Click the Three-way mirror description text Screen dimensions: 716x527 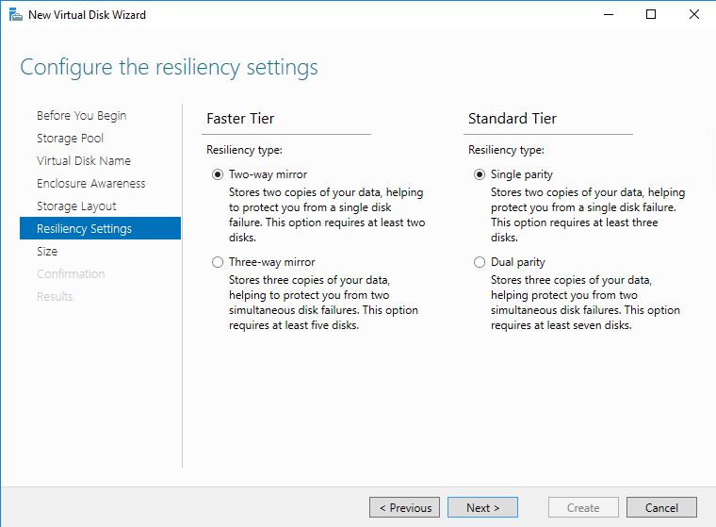323,303
